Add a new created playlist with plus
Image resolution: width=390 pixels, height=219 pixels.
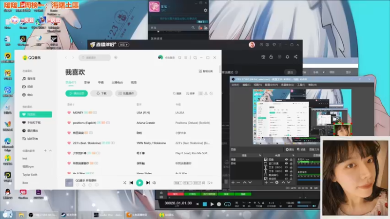tap(45, 151)
